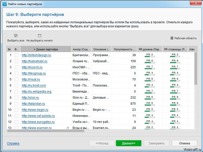Close the Найти новых партнёров dialog
203x152 pixels.
pyautogui.click(x=196, y=3)
